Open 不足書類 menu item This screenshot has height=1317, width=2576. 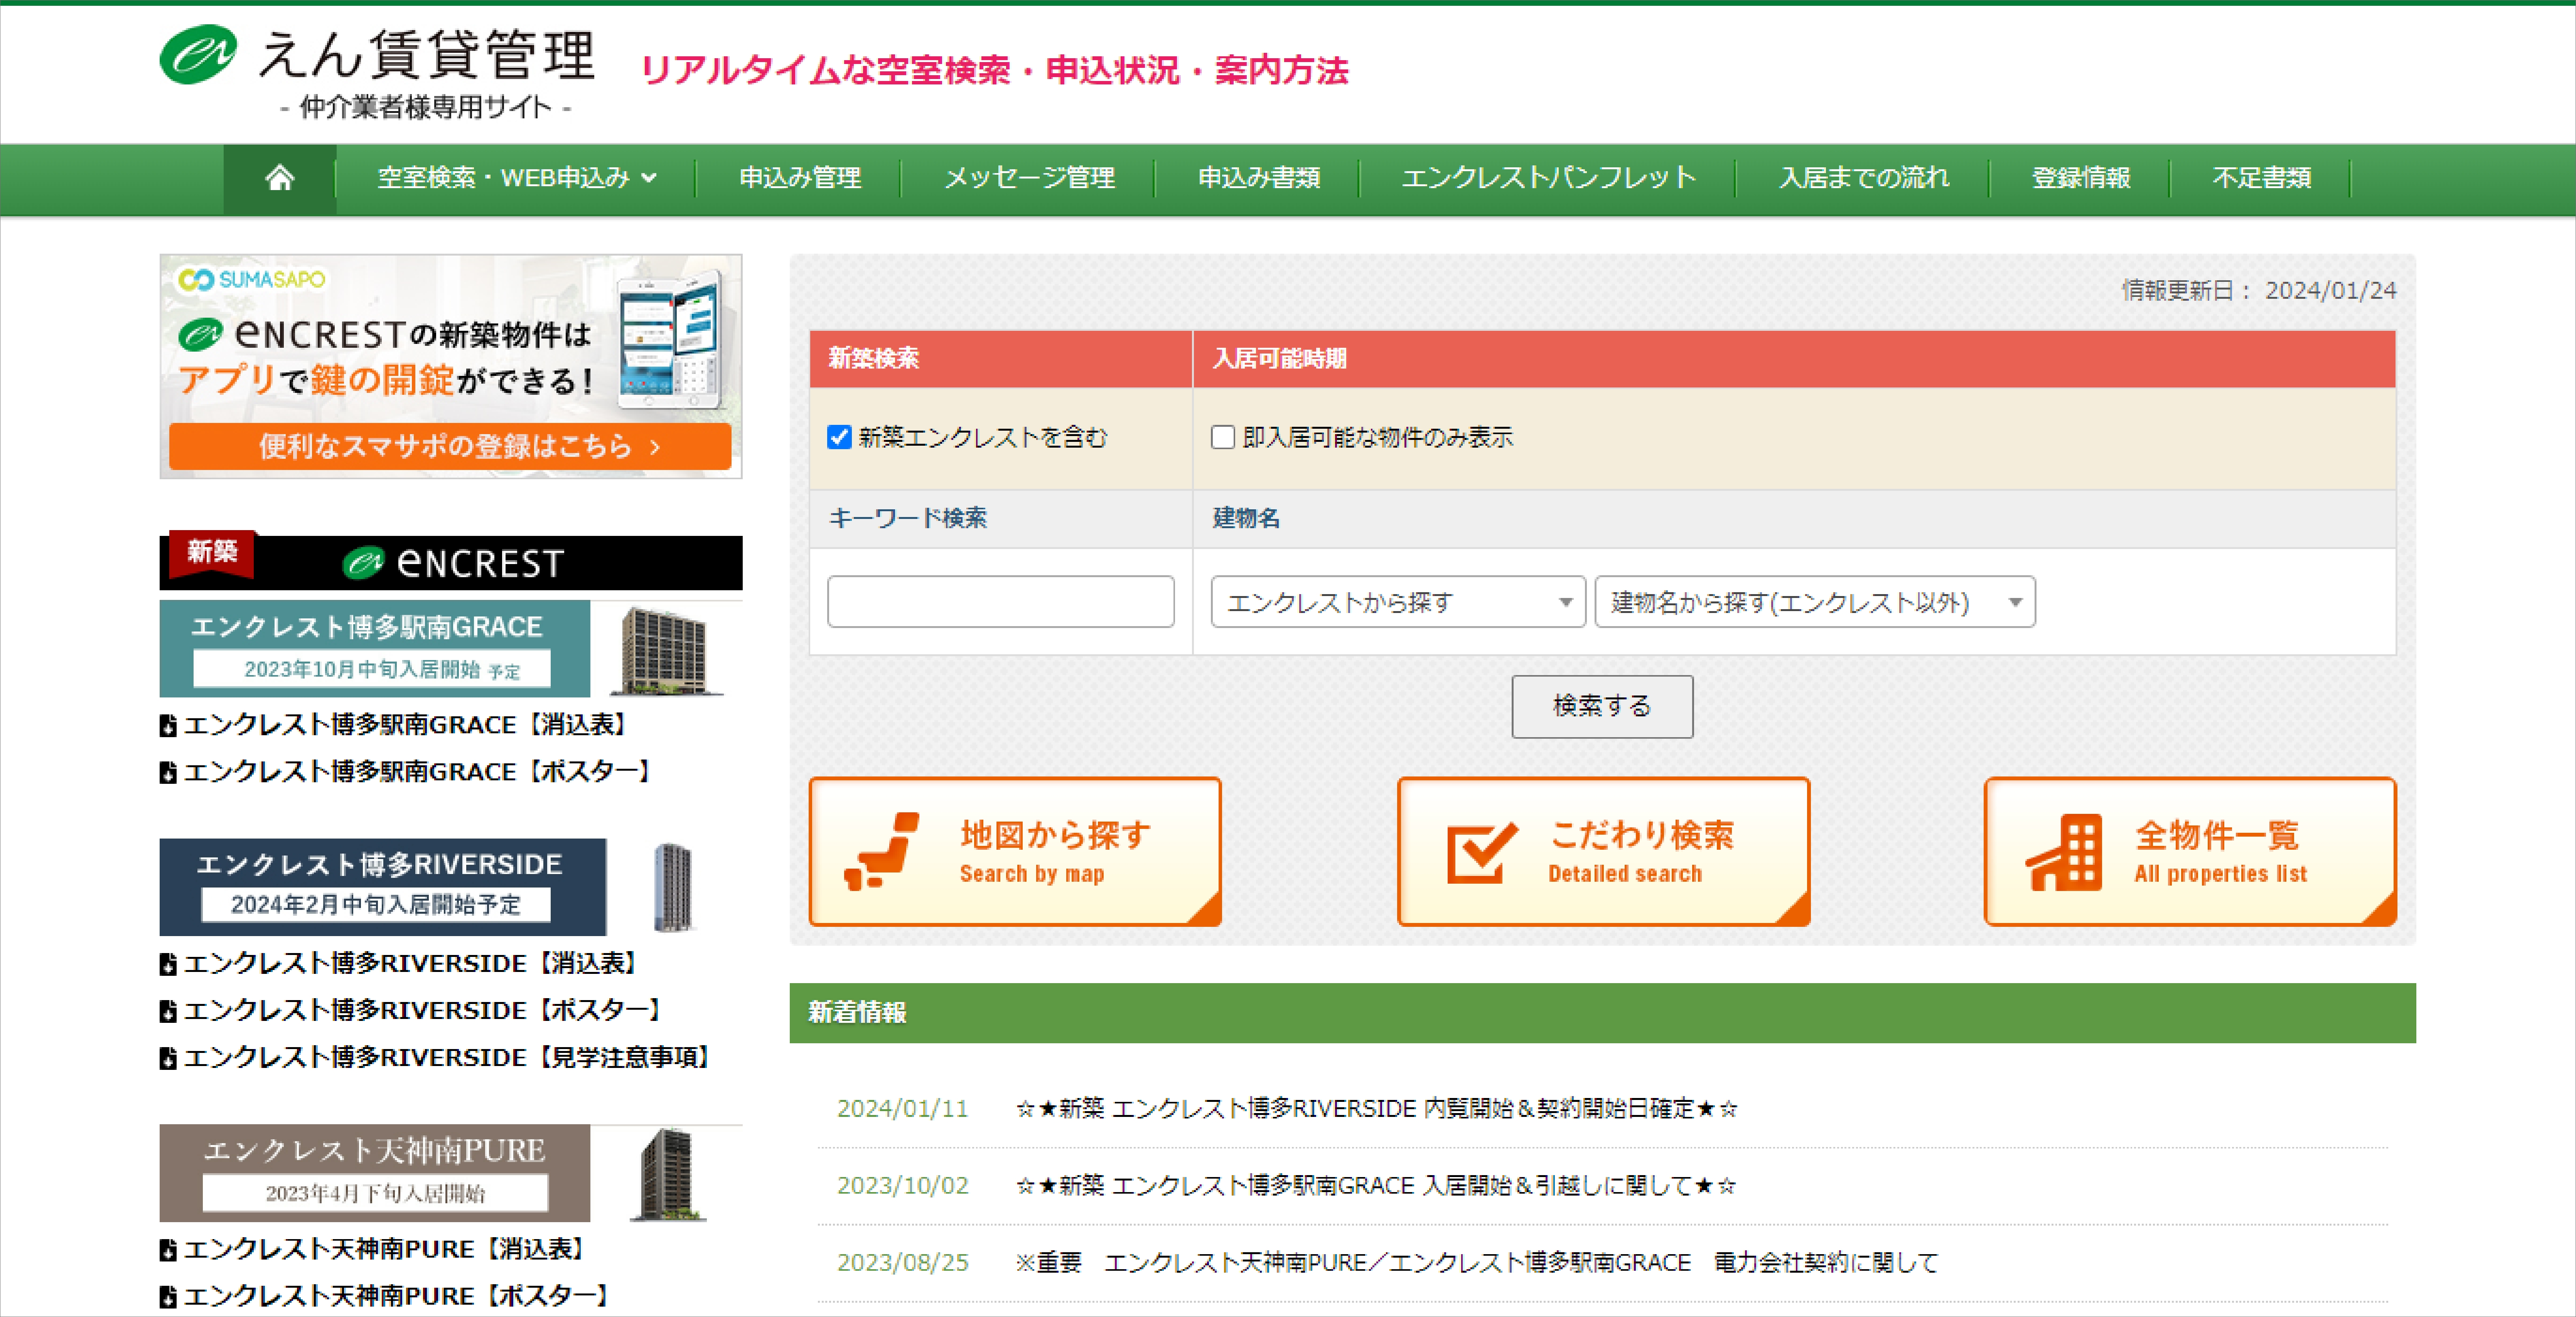tap(2262, 178)
